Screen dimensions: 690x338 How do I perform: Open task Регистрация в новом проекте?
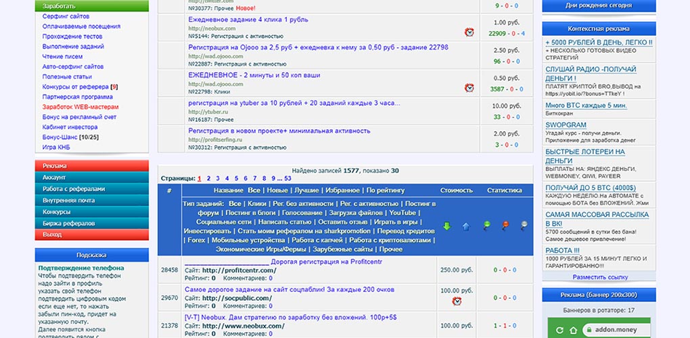pyautogui.click(x=279, y=130)
